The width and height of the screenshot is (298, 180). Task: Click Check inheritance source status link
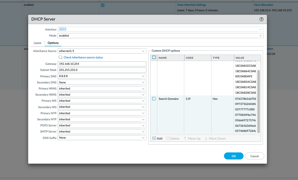pos(83,57)
